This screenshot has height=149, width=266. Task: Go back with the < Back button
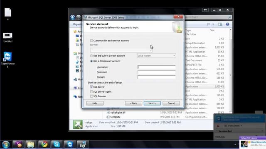tap(133, 103)
